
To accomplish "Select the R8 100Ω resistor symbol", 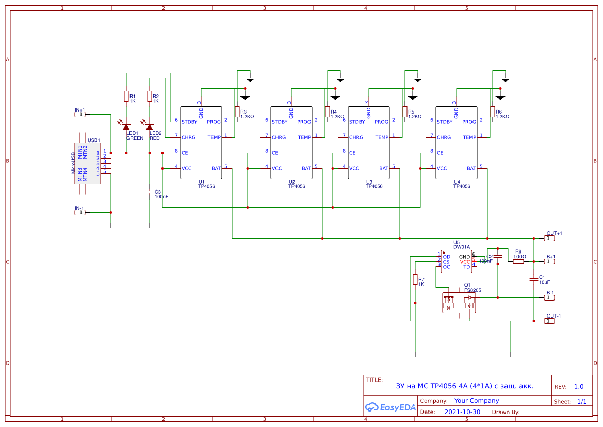I will click(x=518, y=261).
